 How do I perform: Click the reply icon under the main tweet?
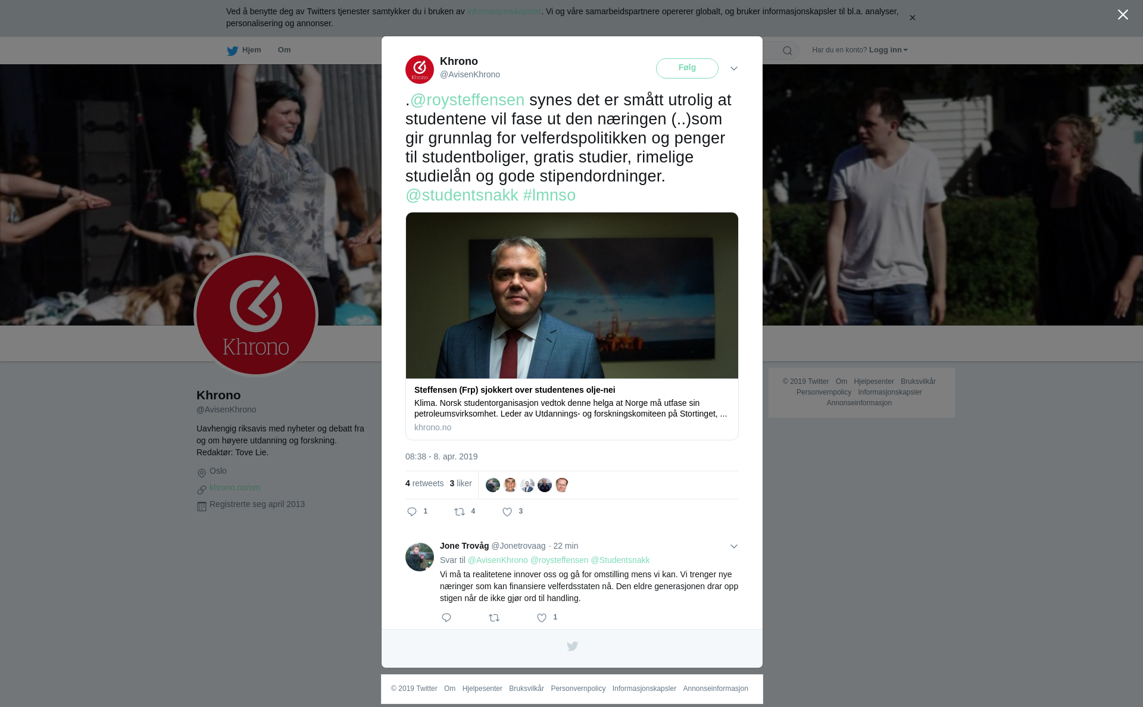(x=412, y=512)
